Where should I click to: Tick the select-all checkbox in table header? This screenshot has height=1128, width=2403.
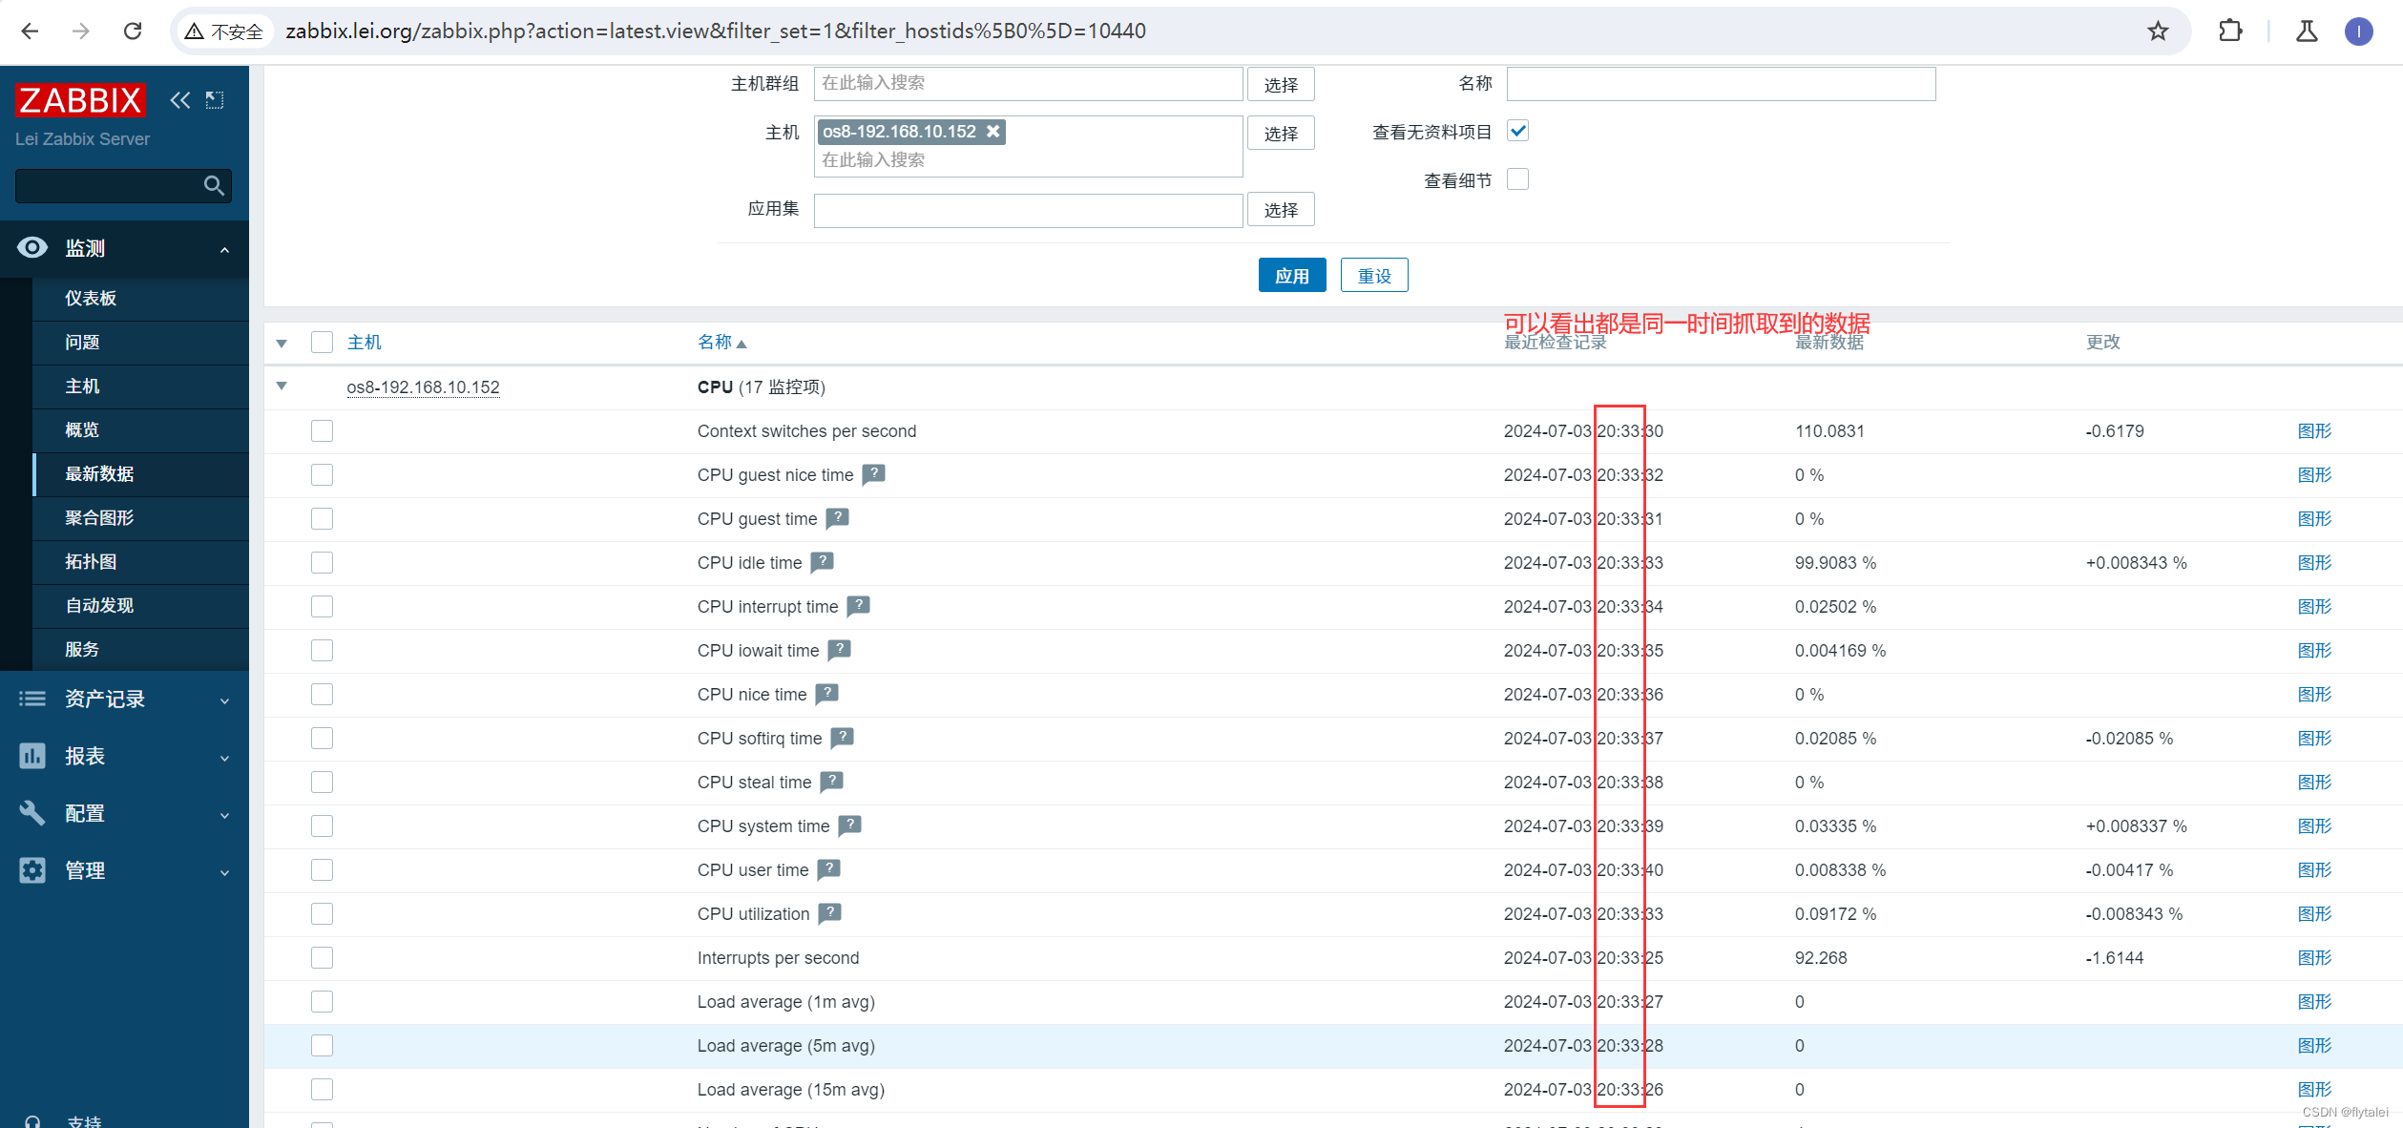[x=322, y=343]
